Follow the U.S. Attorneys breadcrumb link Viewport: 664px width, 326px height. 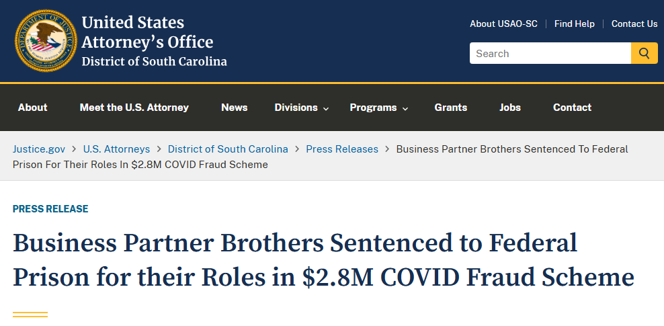(x=116, y=149)
